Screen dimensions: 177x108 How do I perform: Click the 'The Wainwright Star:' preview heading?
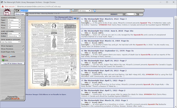click(64, 17)
